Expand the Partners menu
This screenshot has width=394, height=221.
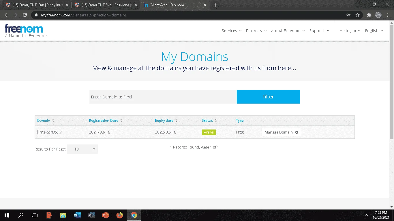pyautogui.click(x=256, y=31)
